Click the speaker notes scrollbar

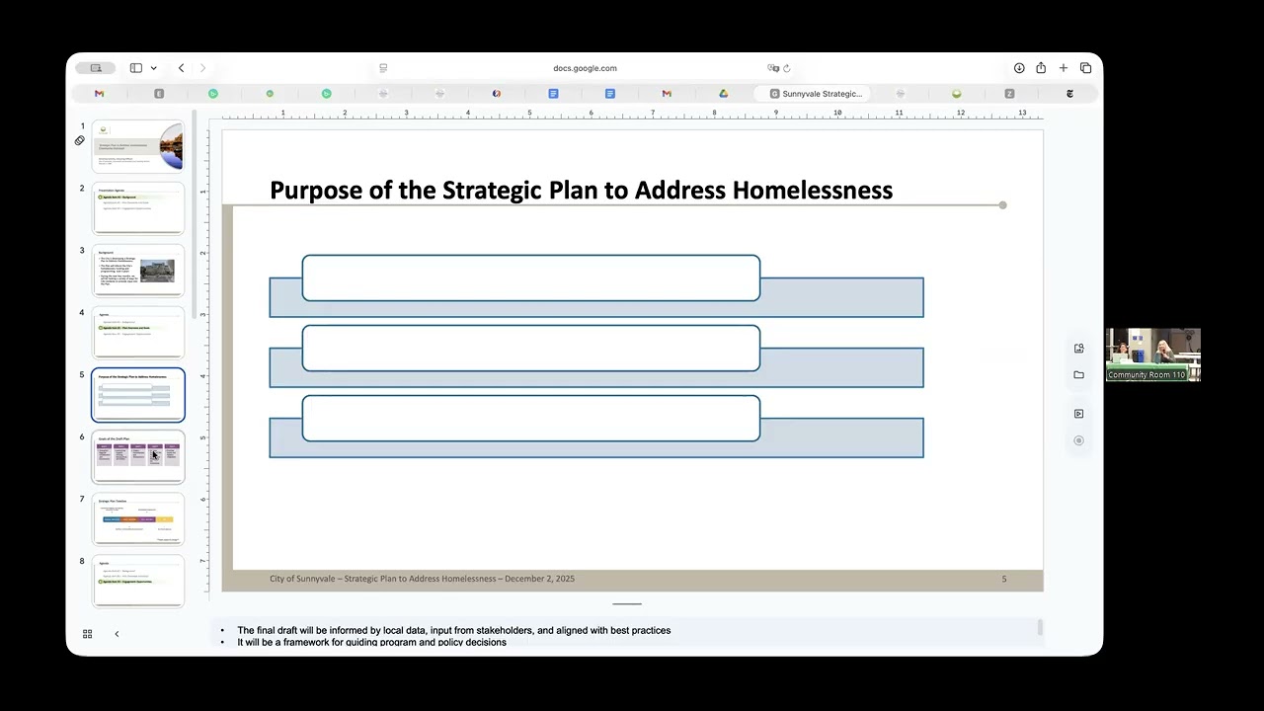[1039, 628]
